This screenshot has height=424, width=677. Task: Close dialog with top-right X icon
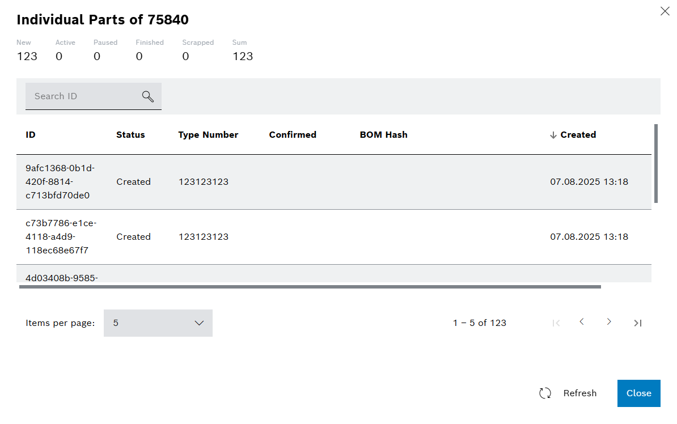pos(665,11)
